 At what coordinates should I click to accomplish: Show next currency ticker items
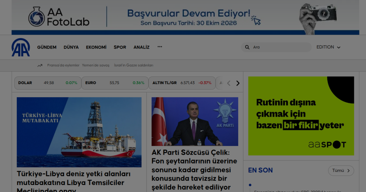238,83
